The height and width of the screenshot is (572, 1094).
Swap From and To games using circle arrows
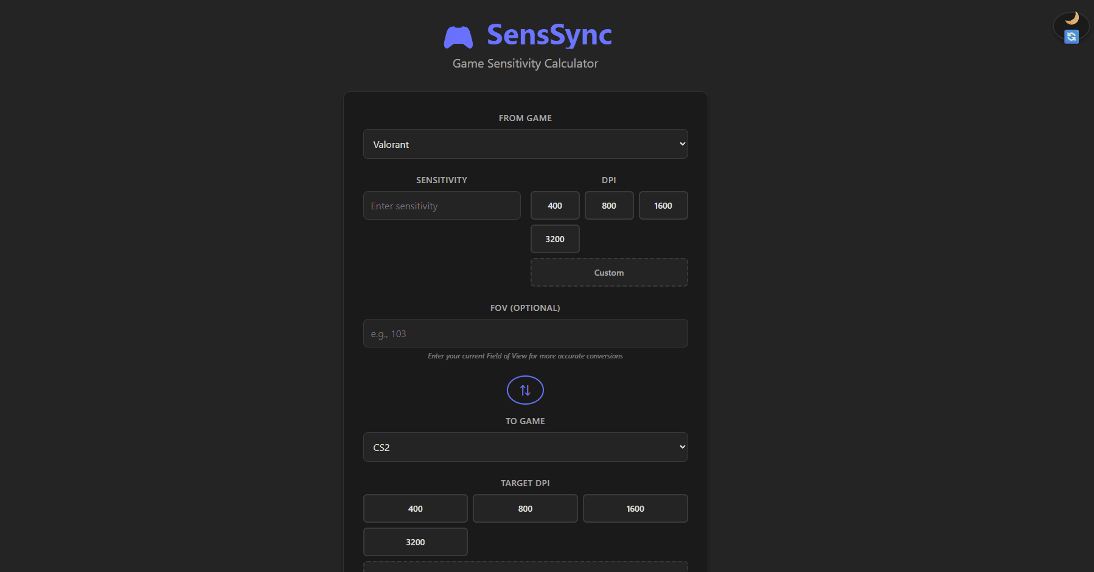[524, 390]
